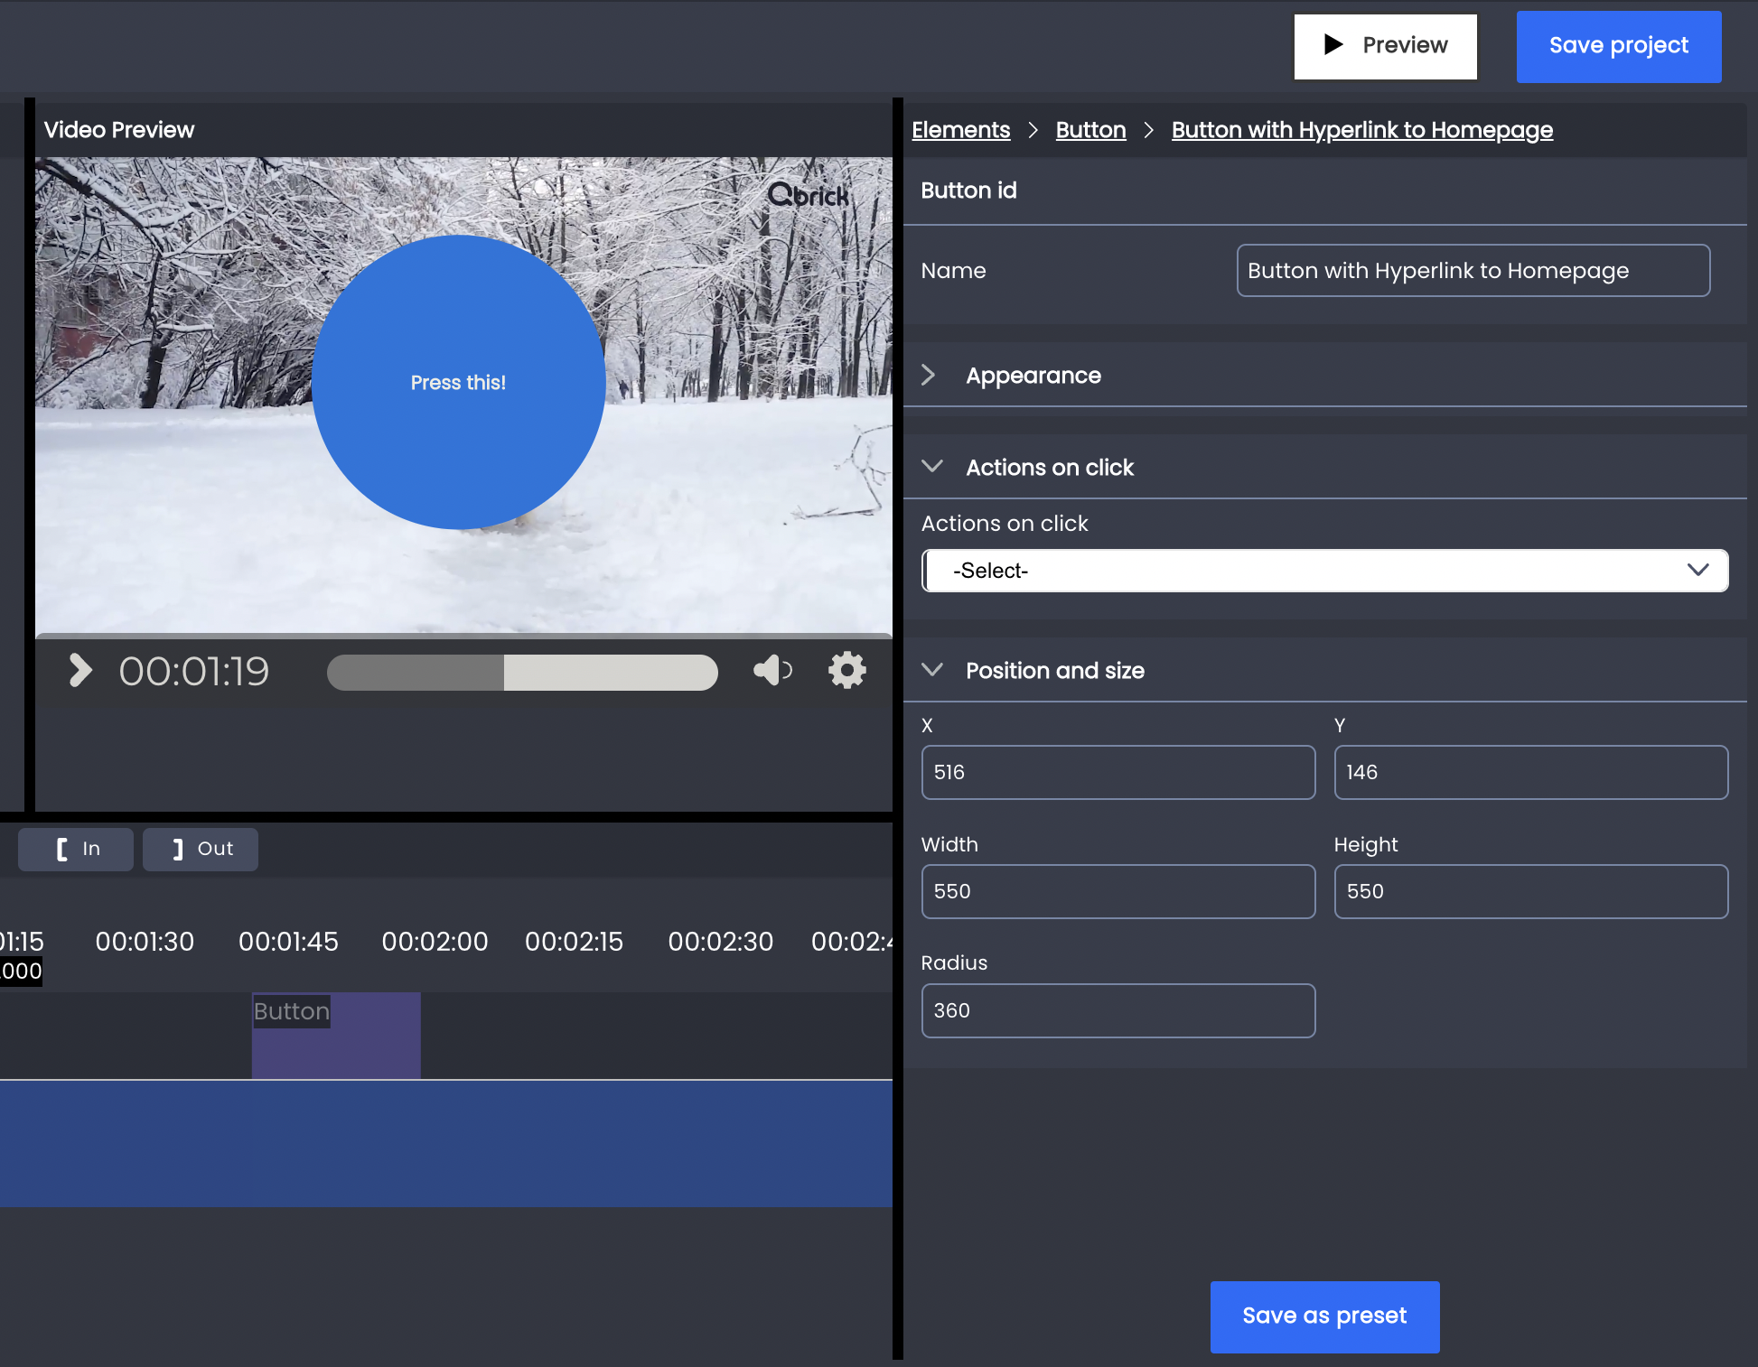Click the Save as preset button
This screenshot has width=1758, height=1367.
pyautogui.click(x=1324, y=1316)
